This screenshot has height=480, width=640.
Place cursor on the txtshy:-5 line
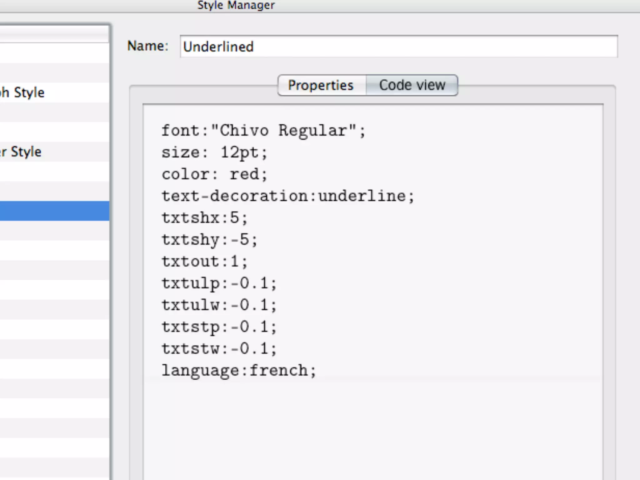tap(209, 240)
